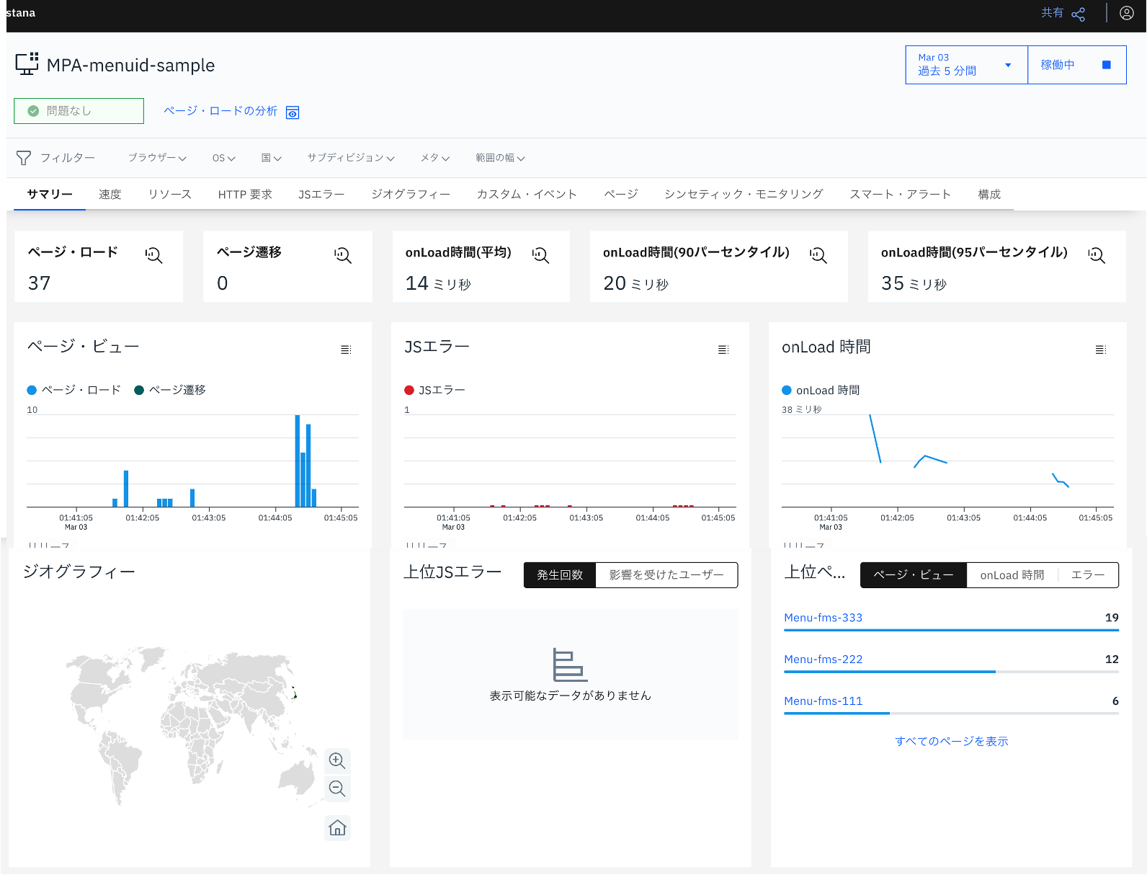Open ページ・ビュー chart menu icon
Screen dimensions: 1147x875
point(346,350)
